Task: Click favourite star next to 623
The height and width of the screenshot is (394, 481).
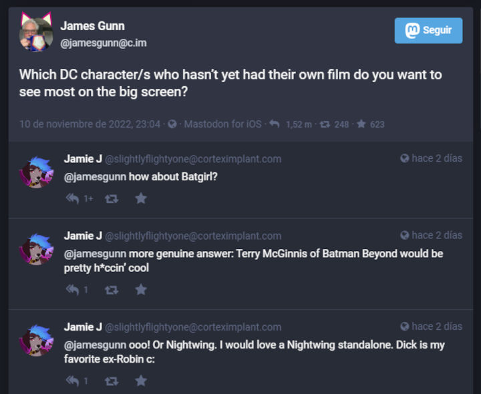Action: pyautogui.click(x=361, y=124)
